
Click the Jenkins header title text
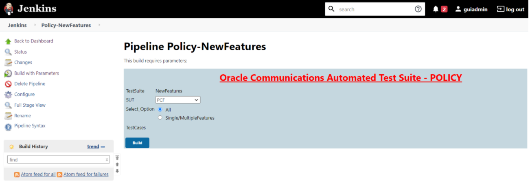(36, 9)
